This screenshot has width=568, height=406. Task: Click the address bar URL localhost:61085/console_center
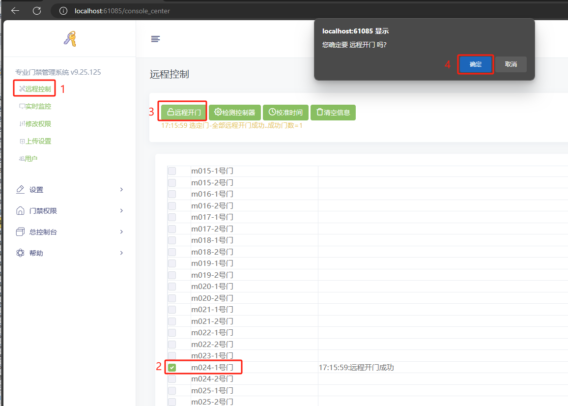(x=122, y=11)
